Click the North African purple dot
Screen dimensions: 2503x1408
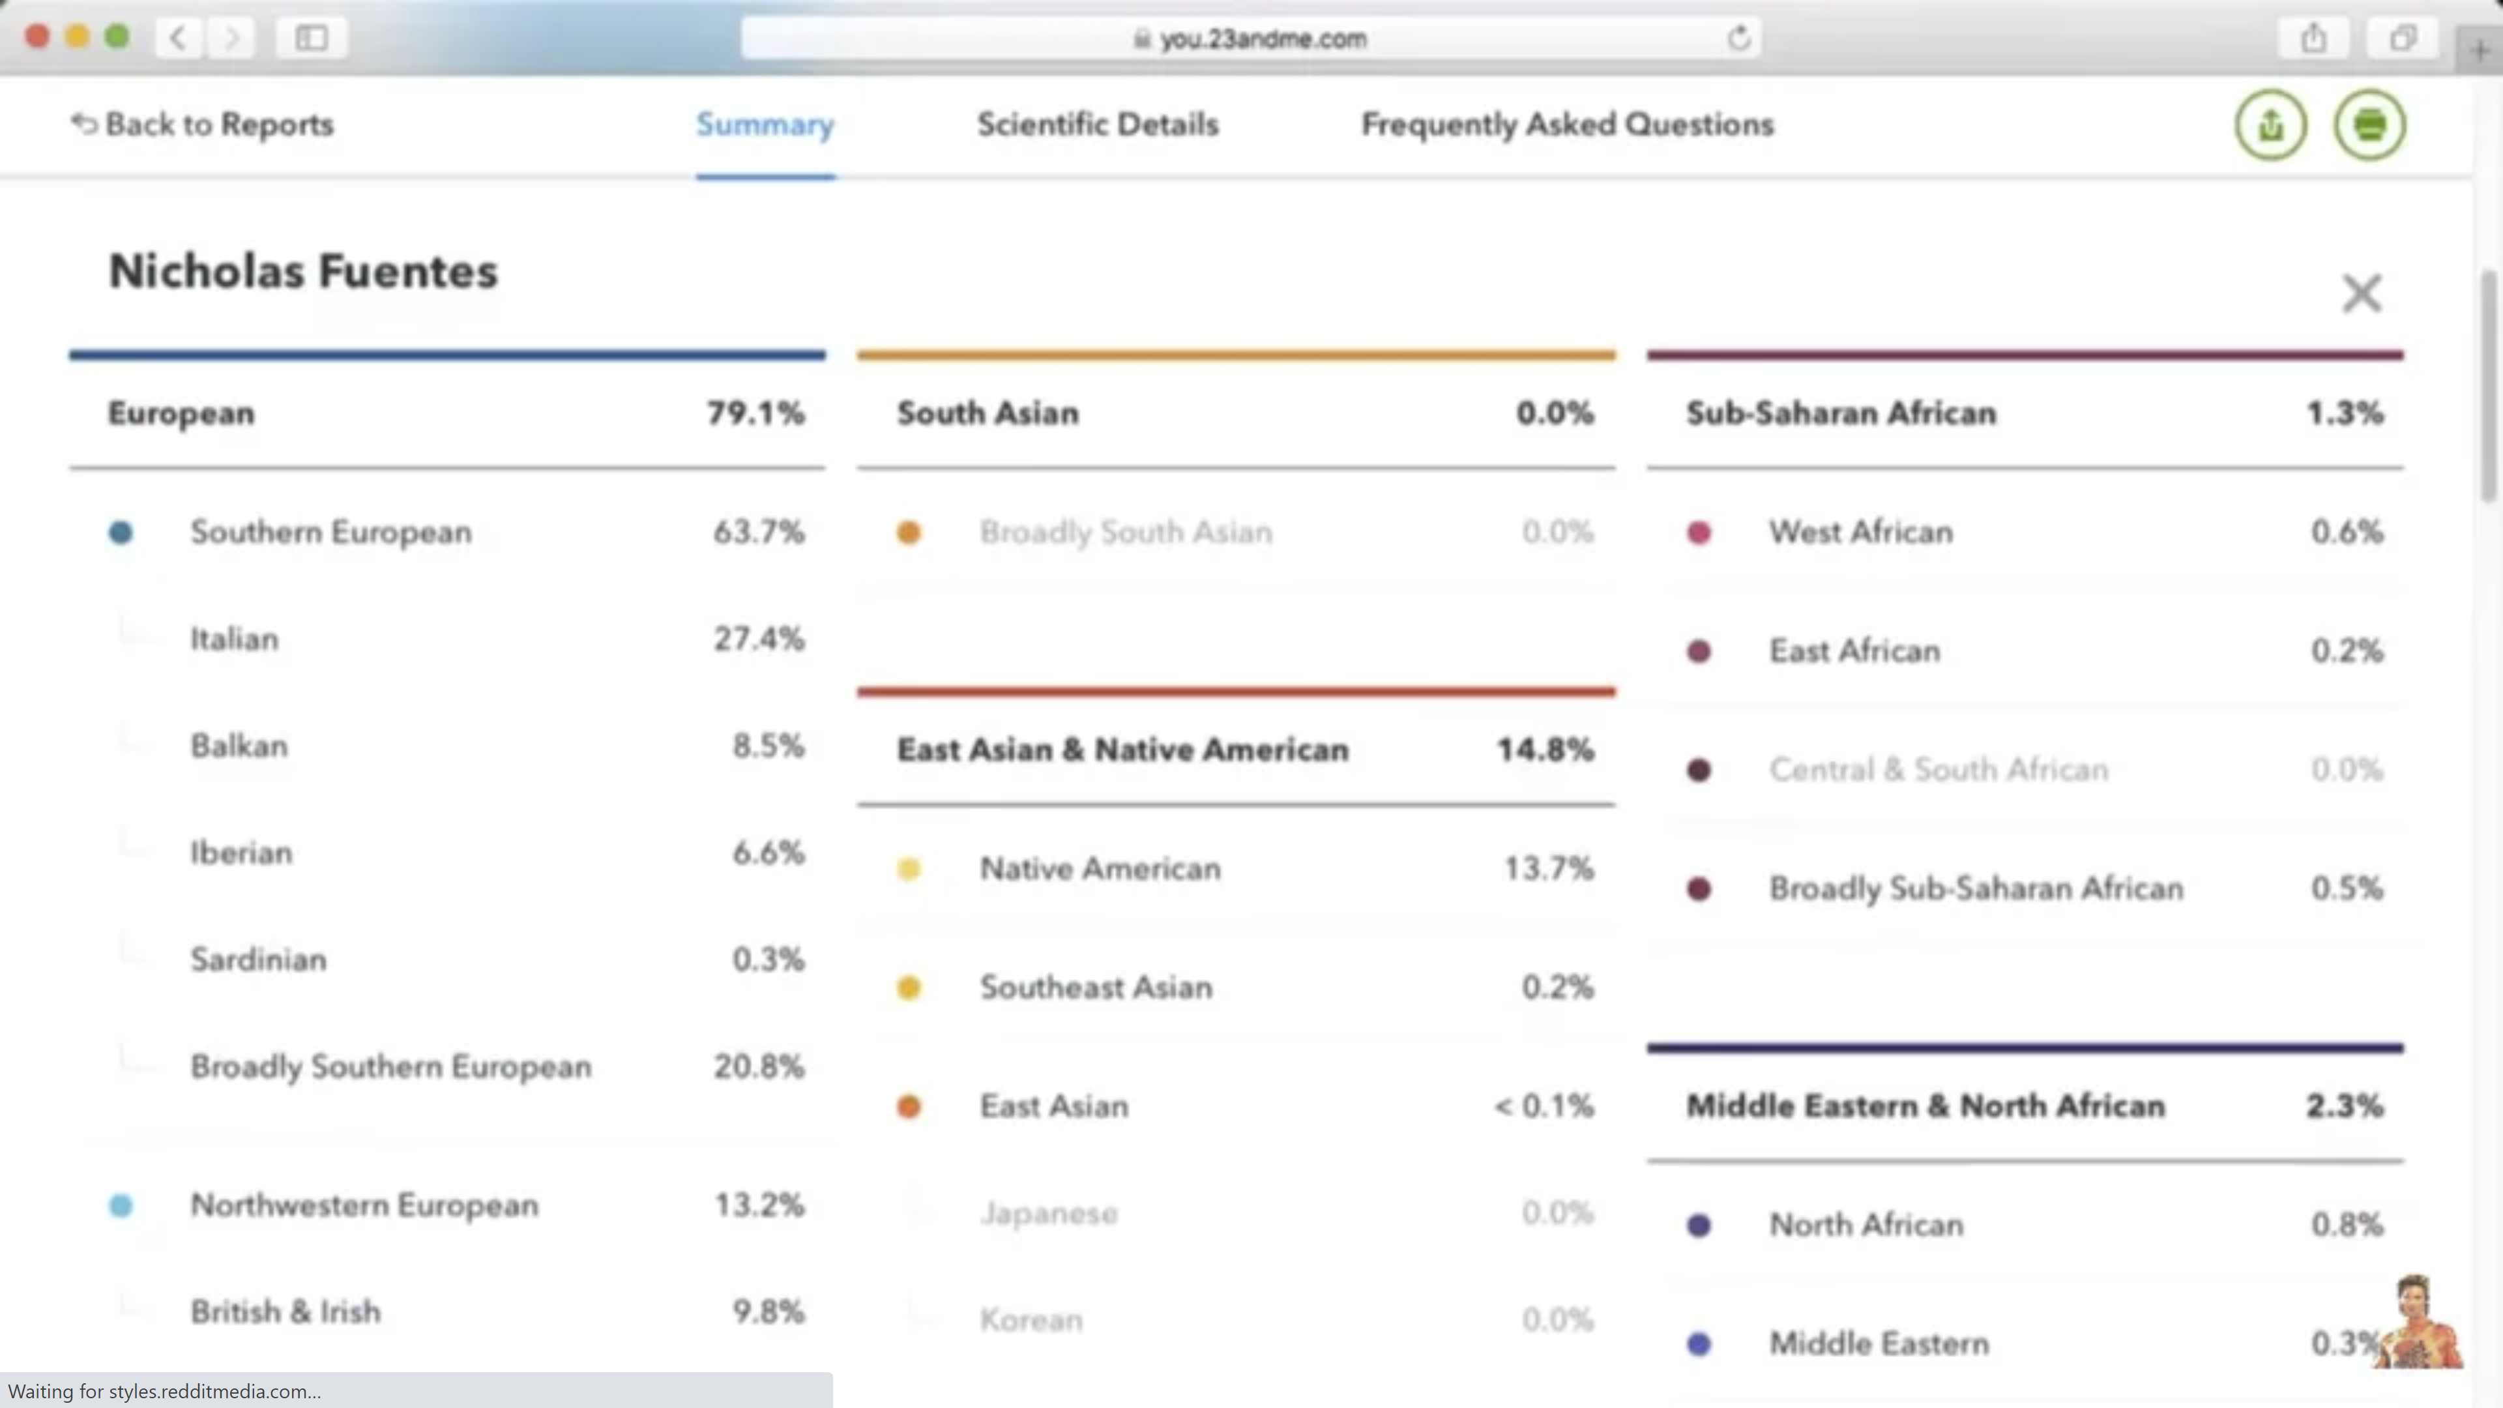[1699, 1225]
